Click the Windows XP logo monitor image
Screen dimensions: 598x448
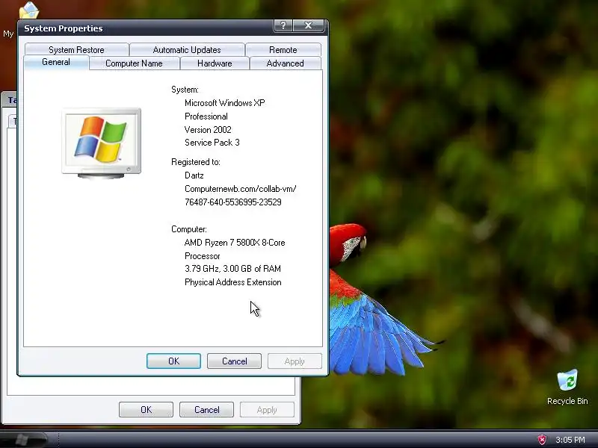(102, 143)
